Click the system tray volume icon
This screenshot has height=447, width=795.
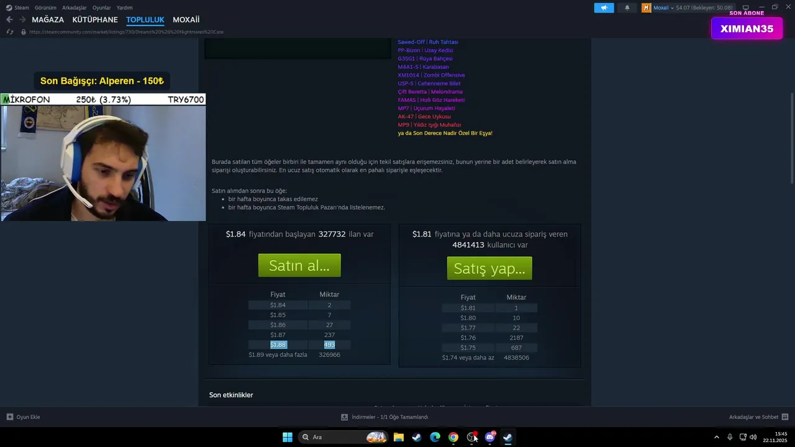[753, 437]
